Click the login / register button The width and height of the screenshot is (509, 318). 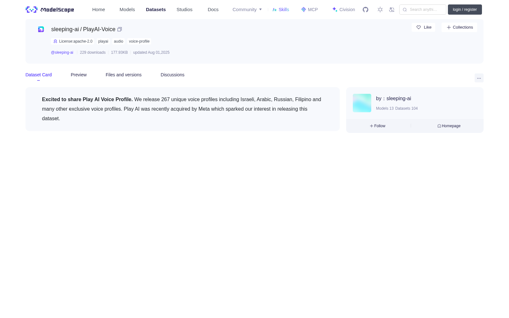coord(465,10)
